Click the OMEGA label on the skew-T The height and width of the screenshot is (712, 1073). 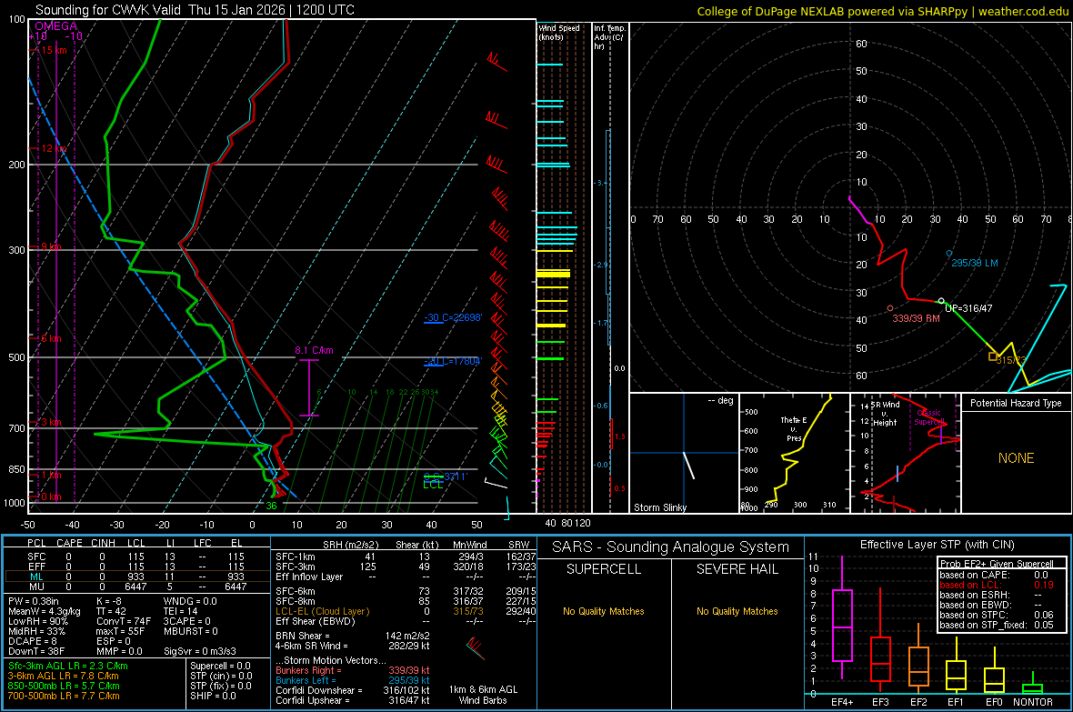[x=56, y=26]
